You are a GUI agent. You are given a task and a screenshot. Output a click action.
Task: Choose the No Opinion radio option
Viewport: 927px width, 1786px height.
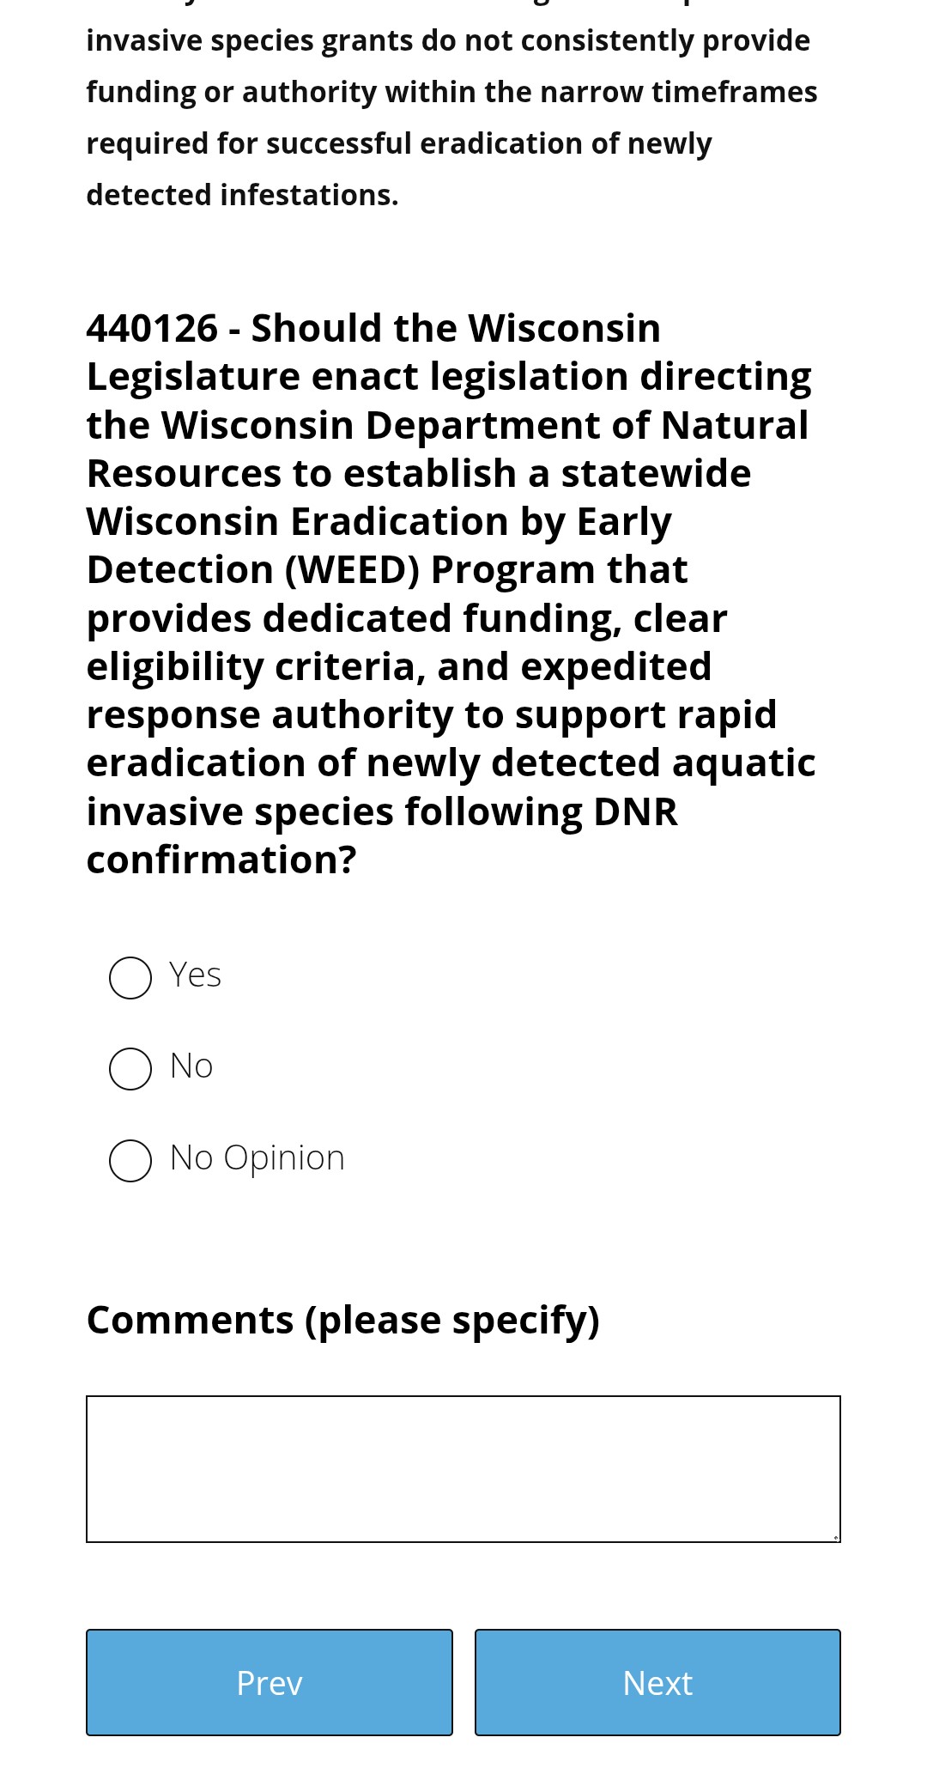pos(130,1161)
